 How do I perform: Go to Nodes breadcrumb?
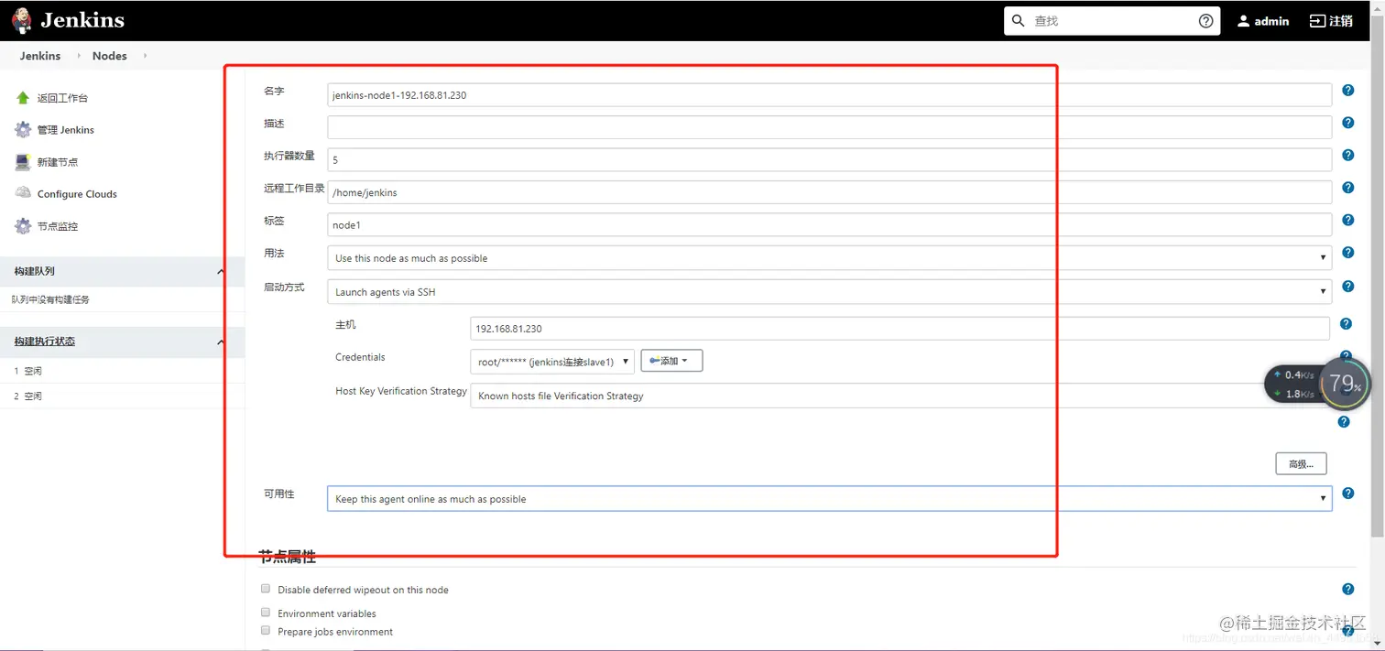click(x=110, y=56)
